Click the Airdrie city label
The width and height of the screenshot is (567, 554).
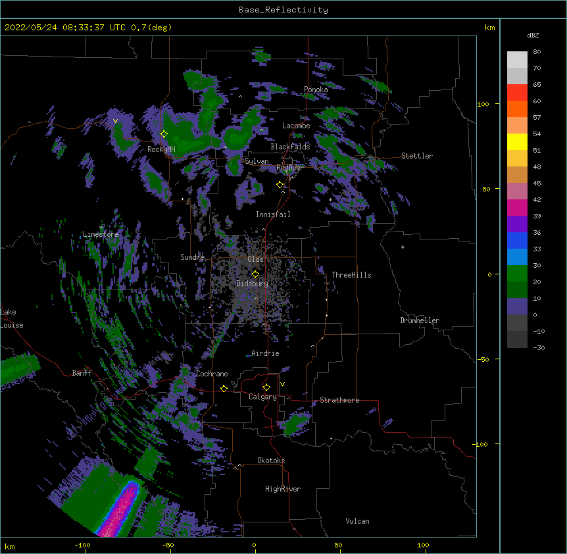266,353
